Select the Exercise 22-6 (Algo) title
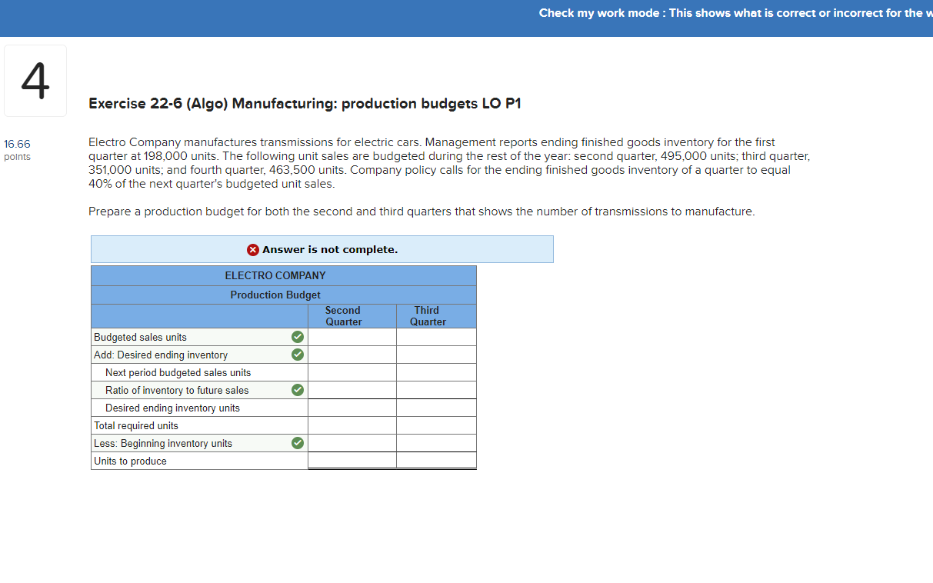This screenshot has width=933, height=583. coord(305,103)
